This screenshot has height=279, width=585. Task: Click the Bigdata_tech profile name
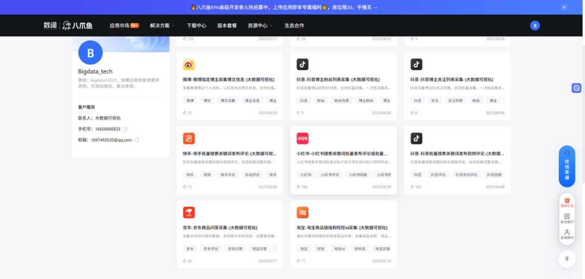pos(95,71)
